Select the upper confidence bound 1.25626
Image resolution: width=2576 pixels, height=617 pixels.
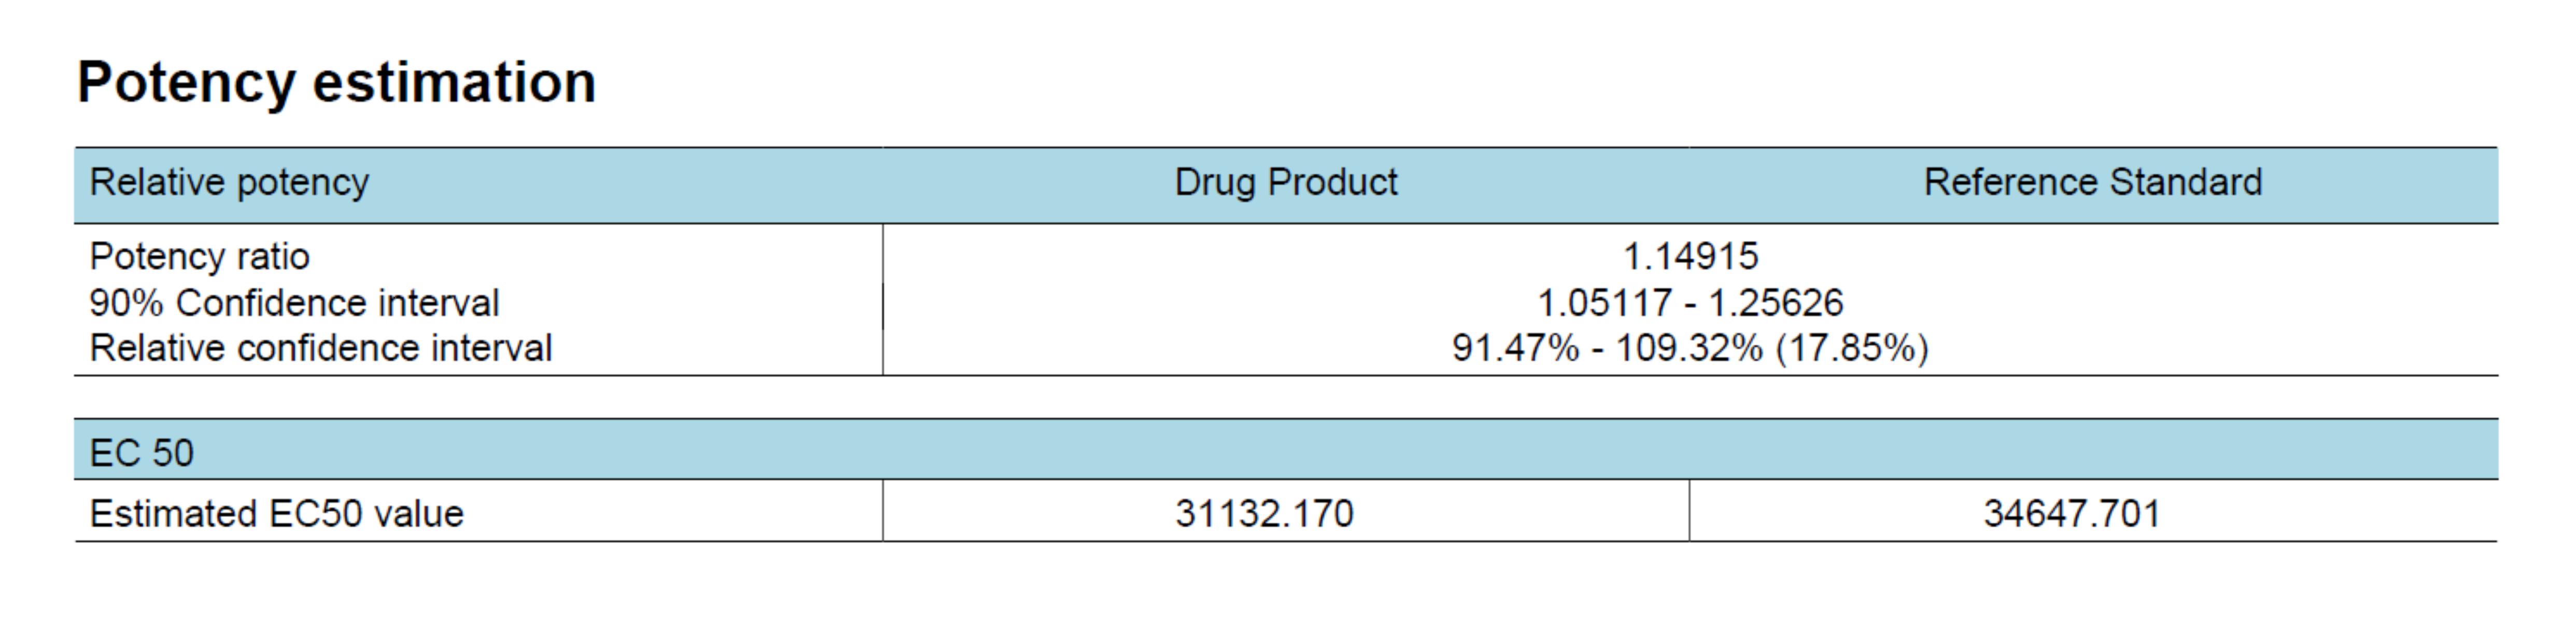coord(1776,303)
